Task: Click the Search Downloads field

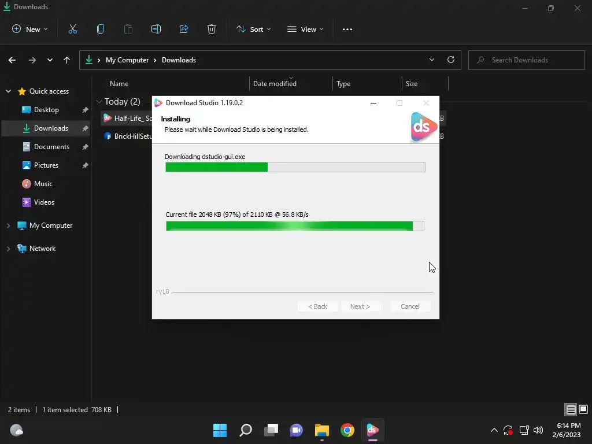Action: [527, 60]
